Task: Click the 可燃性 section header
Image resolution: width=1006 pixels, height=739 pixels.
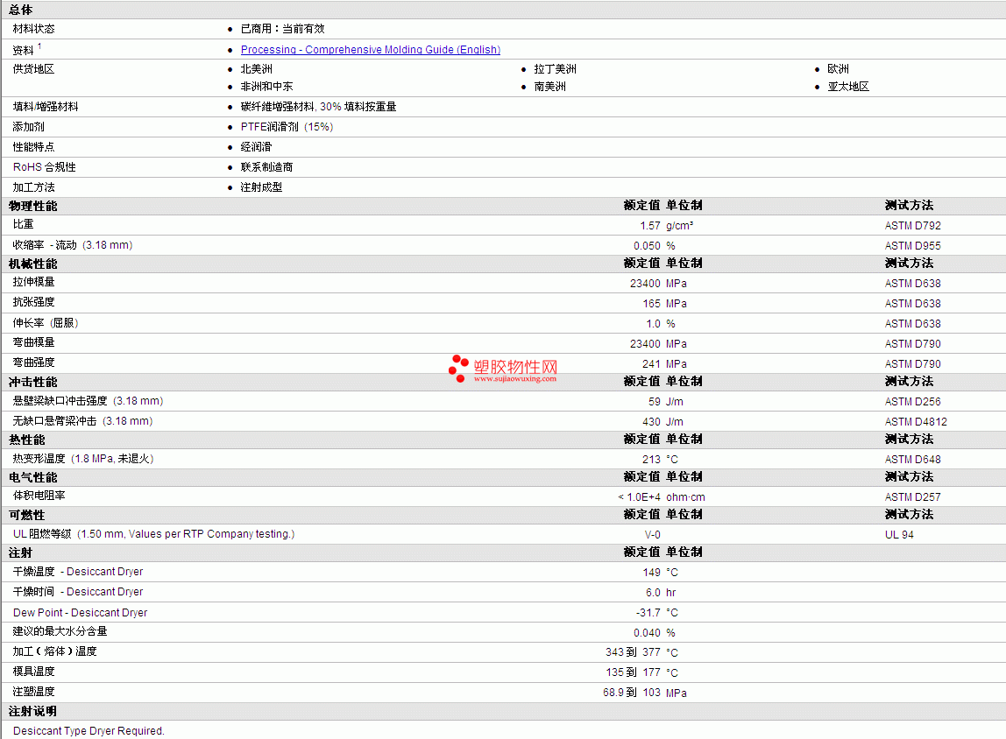Action: (27, 516)
